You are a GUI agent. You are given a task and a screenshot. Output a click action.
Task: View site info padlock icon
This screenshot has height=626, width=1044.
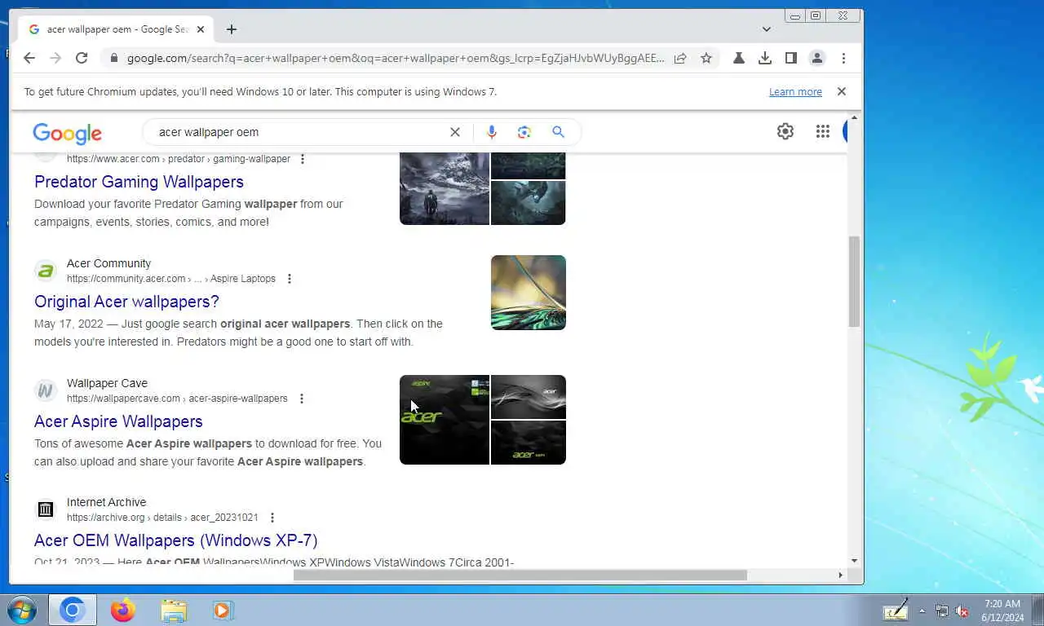click(113, 59)
